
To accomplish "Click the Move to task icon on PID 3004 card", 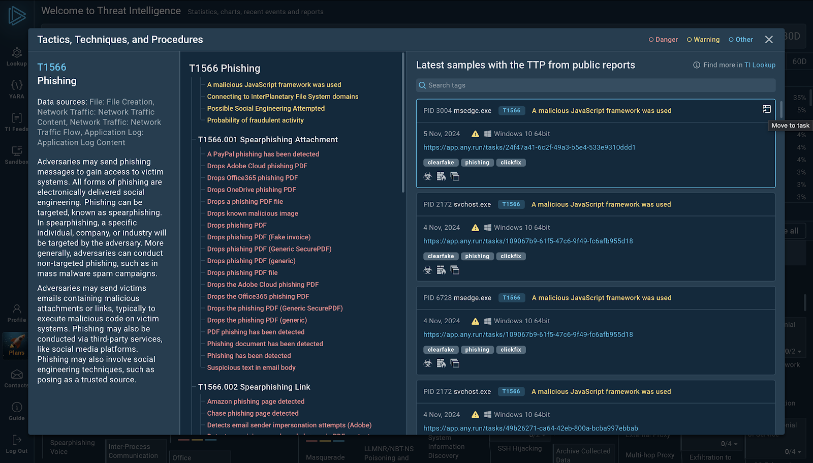I will click(x=766, y=109).
